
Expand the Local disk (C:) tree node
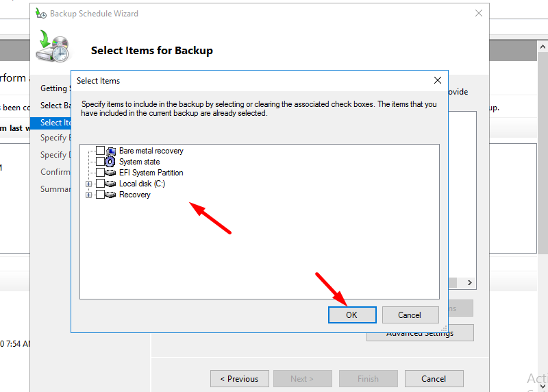(x=88, y=184)
